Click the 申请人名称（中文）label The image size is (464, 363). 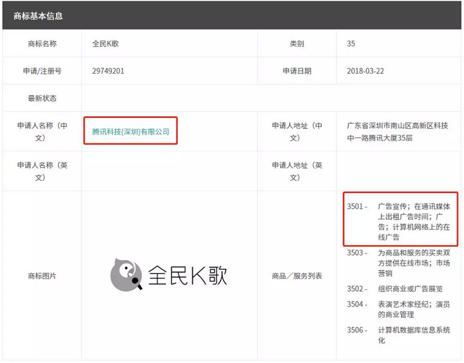[x=42, y=132]
